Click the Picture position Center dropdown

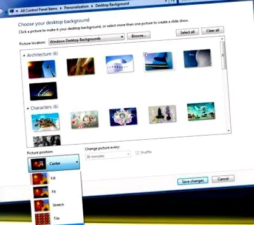53,163
